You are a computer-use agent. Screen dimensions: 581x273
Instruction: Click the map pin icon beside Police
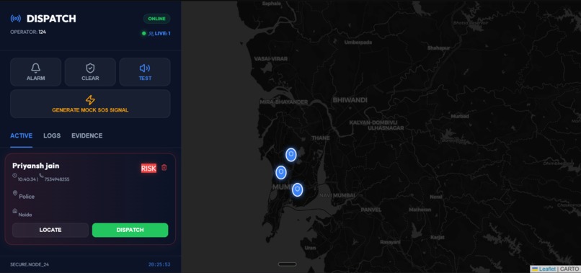tap(15, 193)
